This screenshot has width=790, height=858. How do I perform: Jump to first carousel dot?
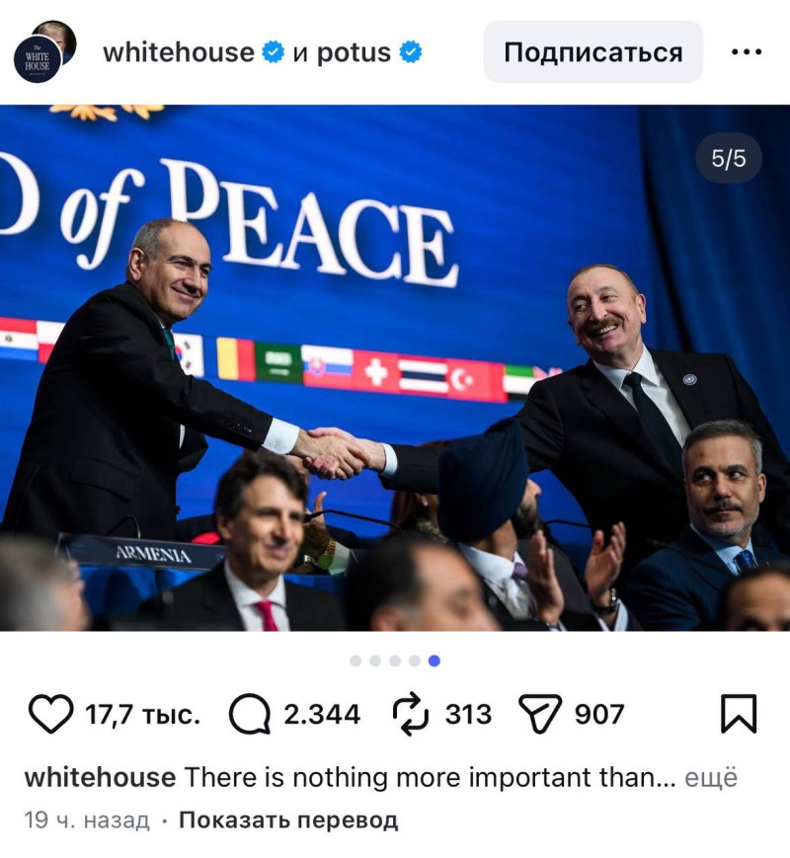(355, 661)
